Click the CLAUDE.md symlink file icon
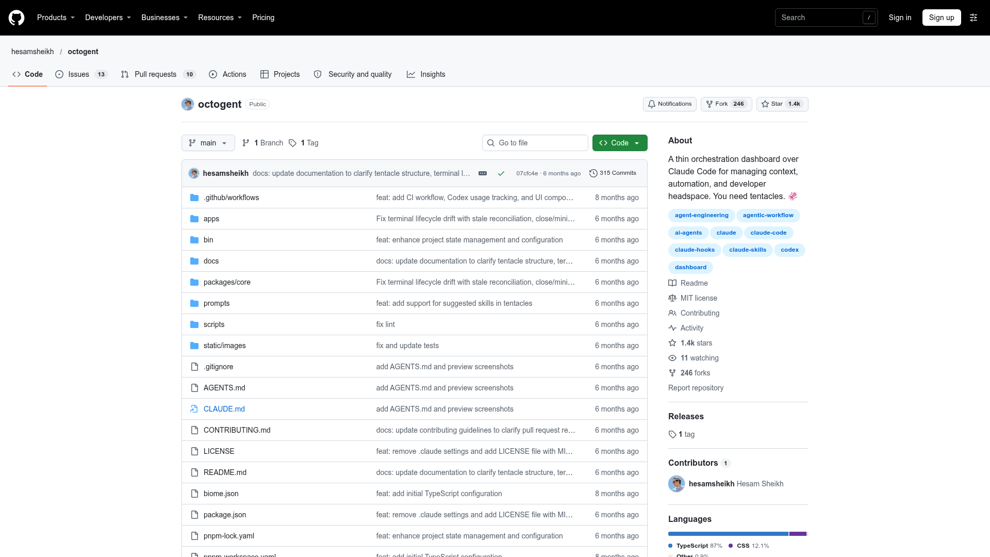The height and width of the screenshot is (557, 990). point(194,409)
